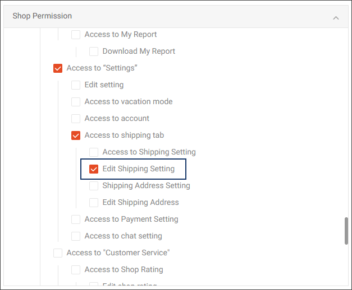Check Access to chat setting box
This screenshot has width=352, height=290.
[76, 236]
